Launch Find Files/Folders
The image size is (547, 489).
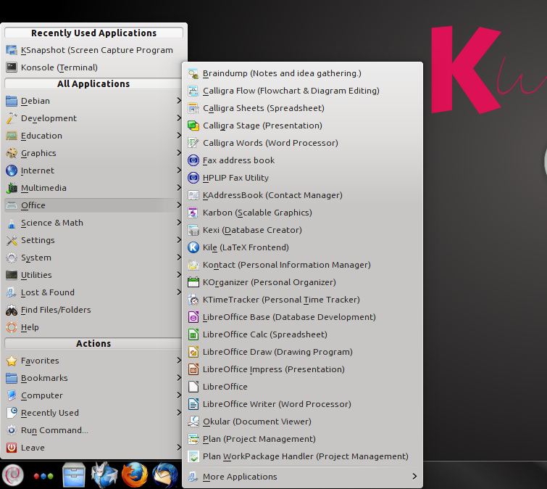pyautogui.click(x=93, y=310)
